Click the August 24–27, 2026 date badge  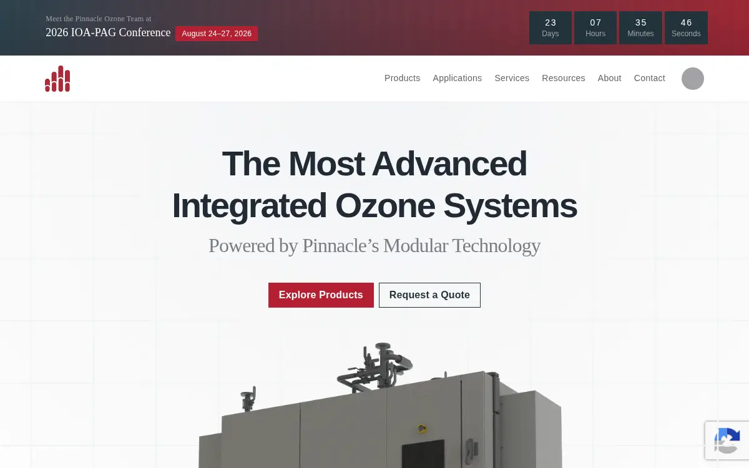point(217,34)
